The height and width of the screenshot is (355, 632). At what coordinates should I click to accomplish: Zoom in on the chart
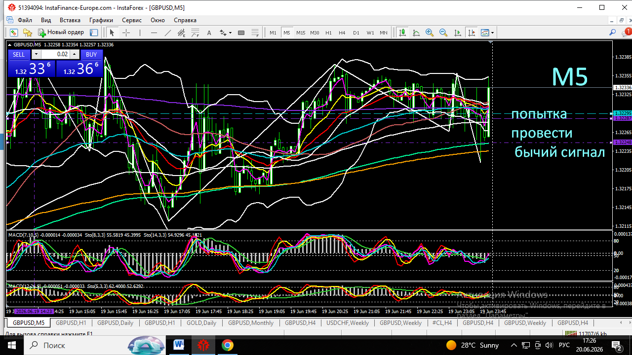[430, 33]
